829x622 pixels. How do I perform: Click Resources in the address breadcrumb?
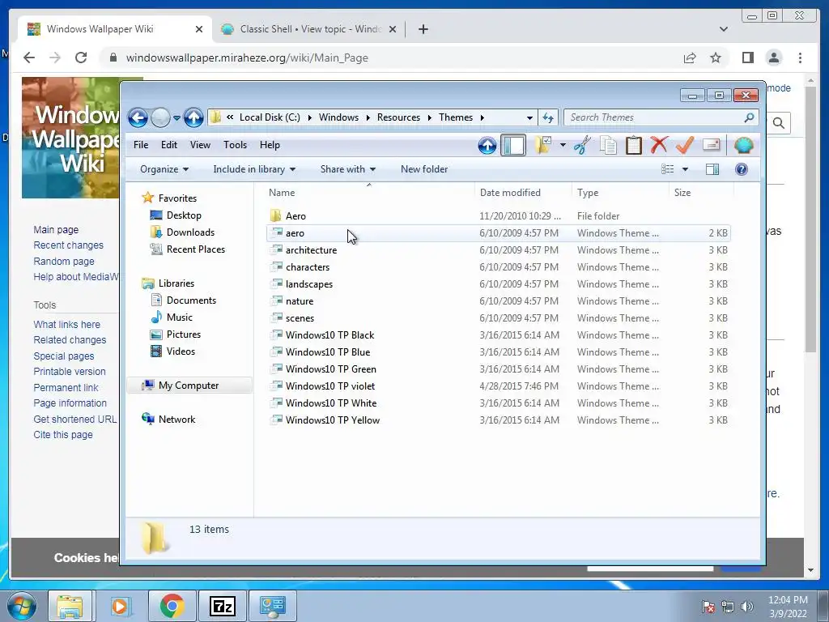click(x=398, y=117)
